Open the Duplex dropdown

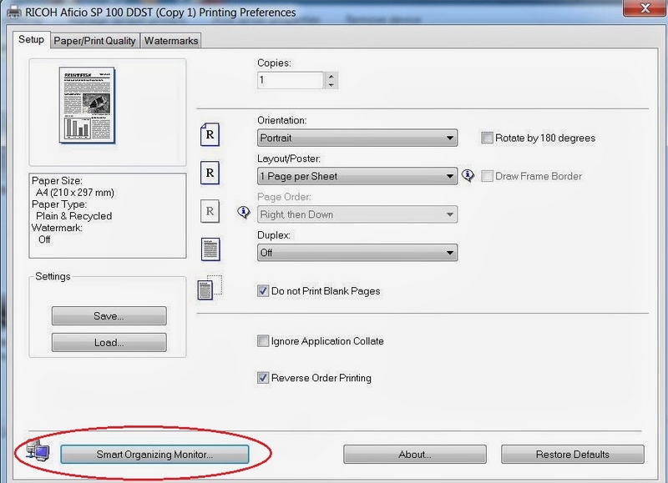click(x=357, y=253)
